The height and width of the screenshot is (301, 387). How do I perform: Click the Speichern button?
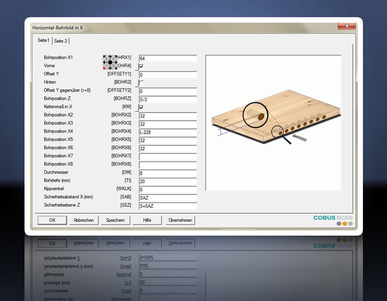[x=115, y=220]
